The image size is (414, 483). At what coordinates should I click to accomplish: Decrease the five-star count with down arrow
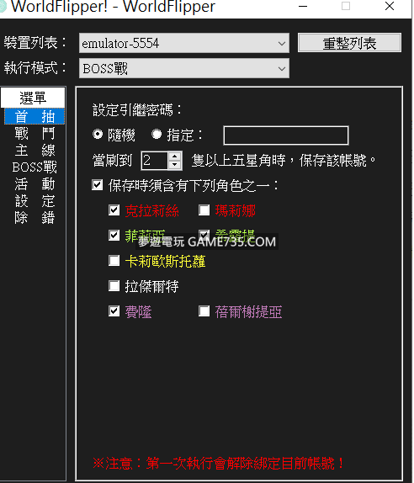pyautogui.click(x=175, y=165)
